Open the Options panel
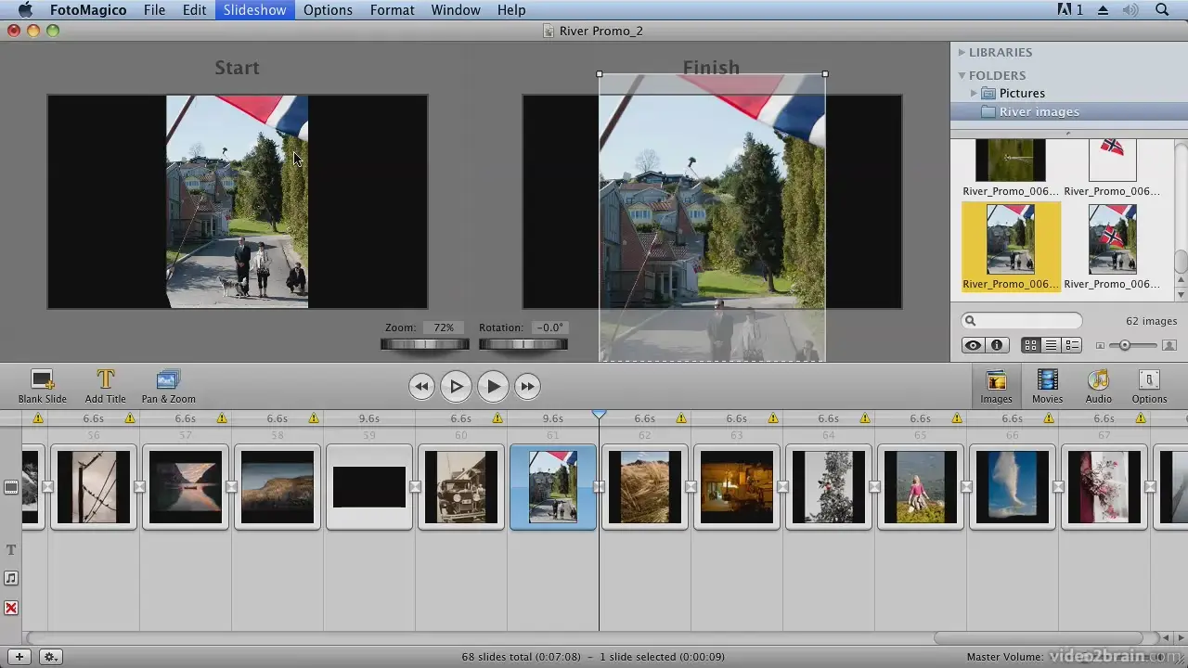The image size is (1188, 668). coord(1149,385)
